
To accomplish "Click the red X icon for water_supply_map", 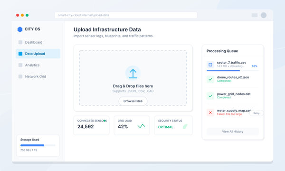I will point(210,113).
